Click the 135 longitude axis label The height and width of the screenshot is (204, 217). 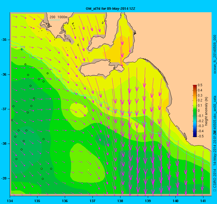coord(37,201)
